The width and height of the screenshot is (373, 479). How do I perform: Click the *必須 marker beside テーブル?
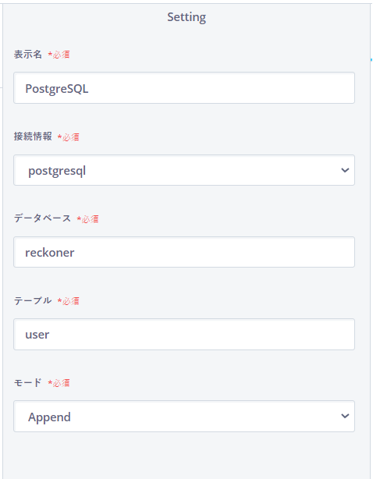69,301
